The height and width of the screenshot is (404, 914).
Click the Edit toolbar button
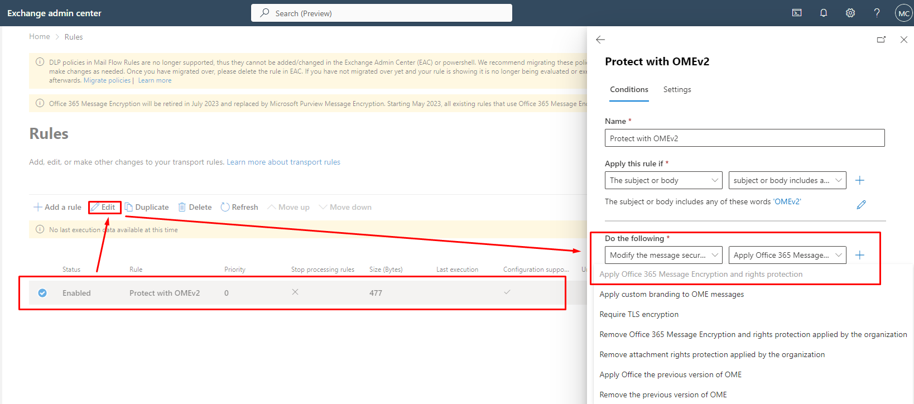tap(104, 207)
